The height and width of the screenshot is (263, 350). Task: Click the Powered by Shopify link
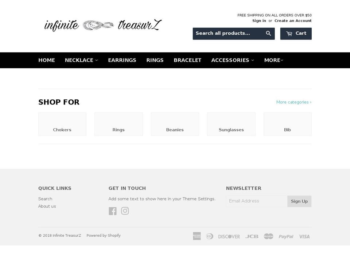click(104, 236)
